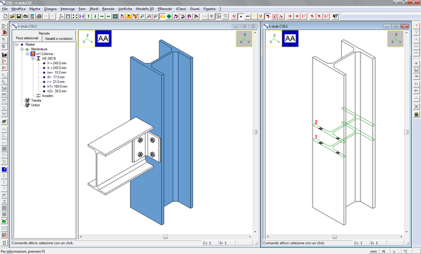Toggle the grey XYZ axis box in left view

click(x=244, y=39)
